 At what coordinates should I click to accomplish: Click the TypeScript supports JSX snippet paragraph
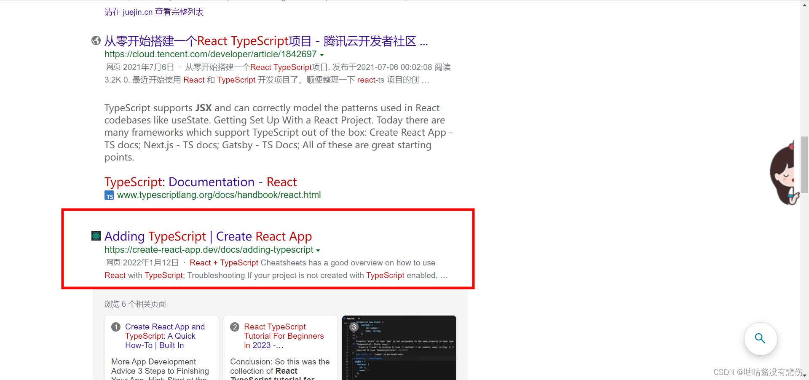click(x=279, y=133)
